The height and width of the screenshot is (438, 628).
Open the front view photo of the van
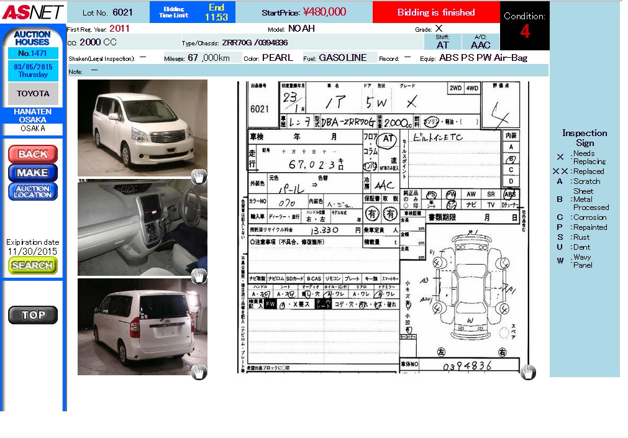click(x=142, y=127)
